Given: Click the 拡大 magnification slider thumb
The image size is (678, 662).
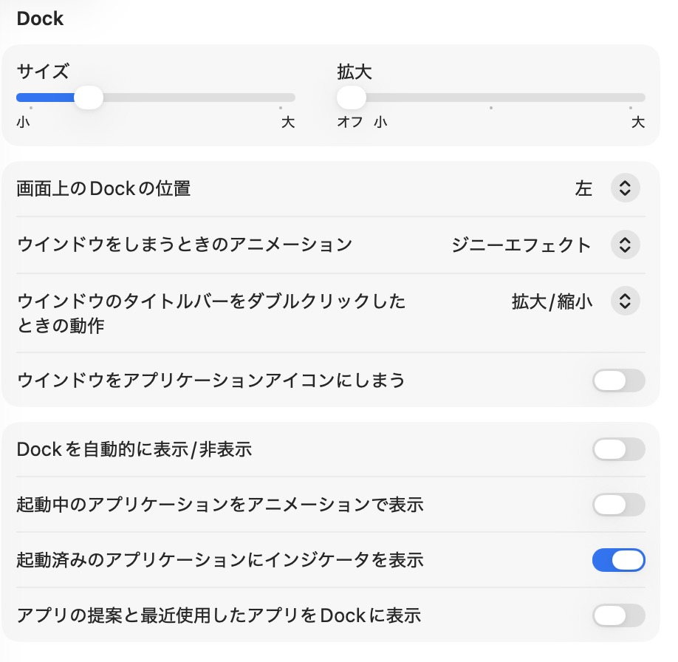Looking at the screenshot, I should (x=352, y=98).
